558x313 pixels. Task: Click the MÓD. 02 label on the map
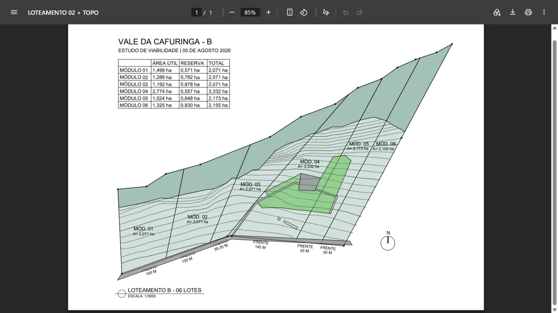(197, 217)
